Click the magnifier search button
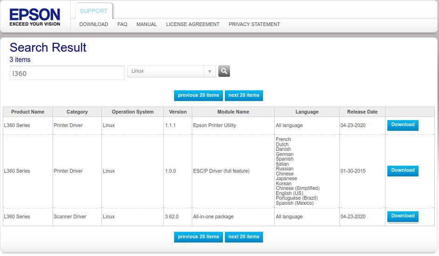439x256 pixels. pos(224,71)
